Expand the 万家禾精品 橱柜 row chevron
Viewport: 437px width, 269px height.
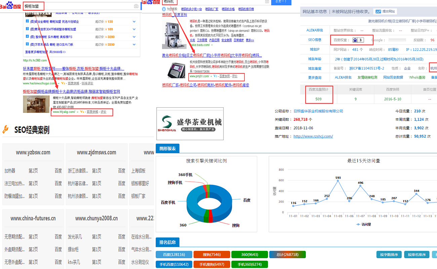point(134,44)
